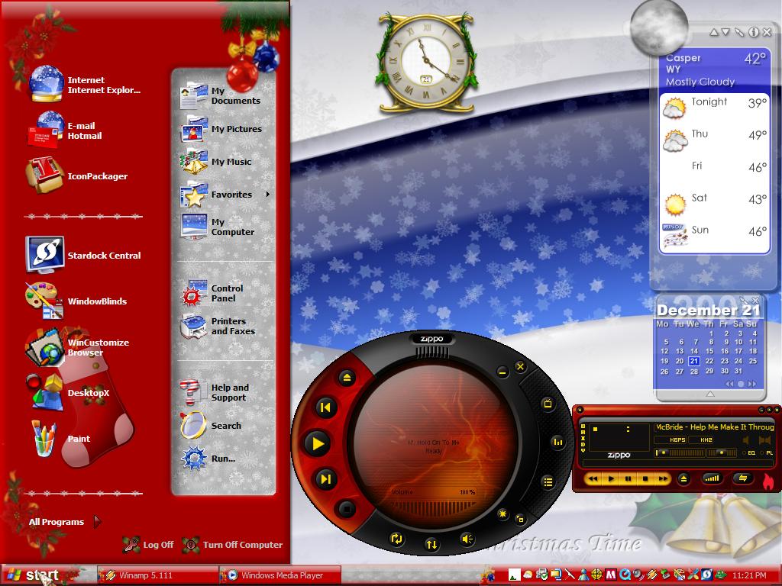This screenshot has width=782, height=586.
Task: Click pause button in Winamp
Action: pos(628,479)
